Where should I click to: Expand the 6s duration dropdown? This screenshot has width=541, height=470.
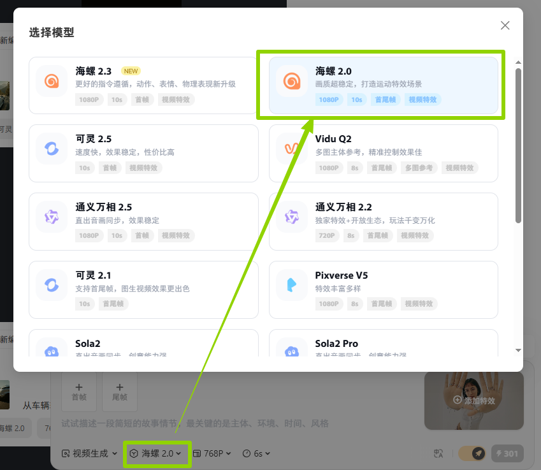pyautogui.click(x=257, y=453)
